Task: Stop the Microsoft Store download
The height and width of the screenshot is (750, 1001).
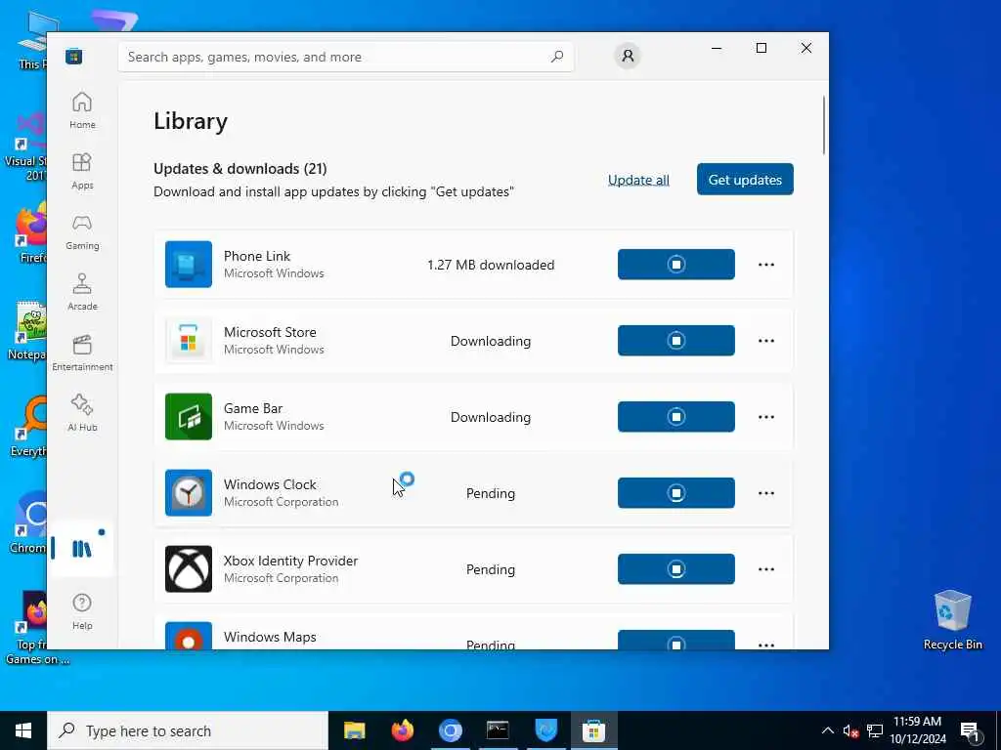Action: (676, 341)
